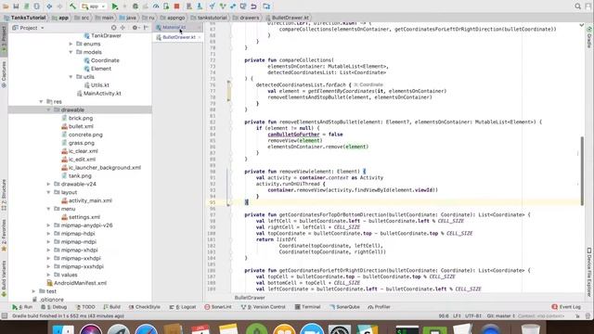Click the hide Project panel icon

tap(147, 28)
